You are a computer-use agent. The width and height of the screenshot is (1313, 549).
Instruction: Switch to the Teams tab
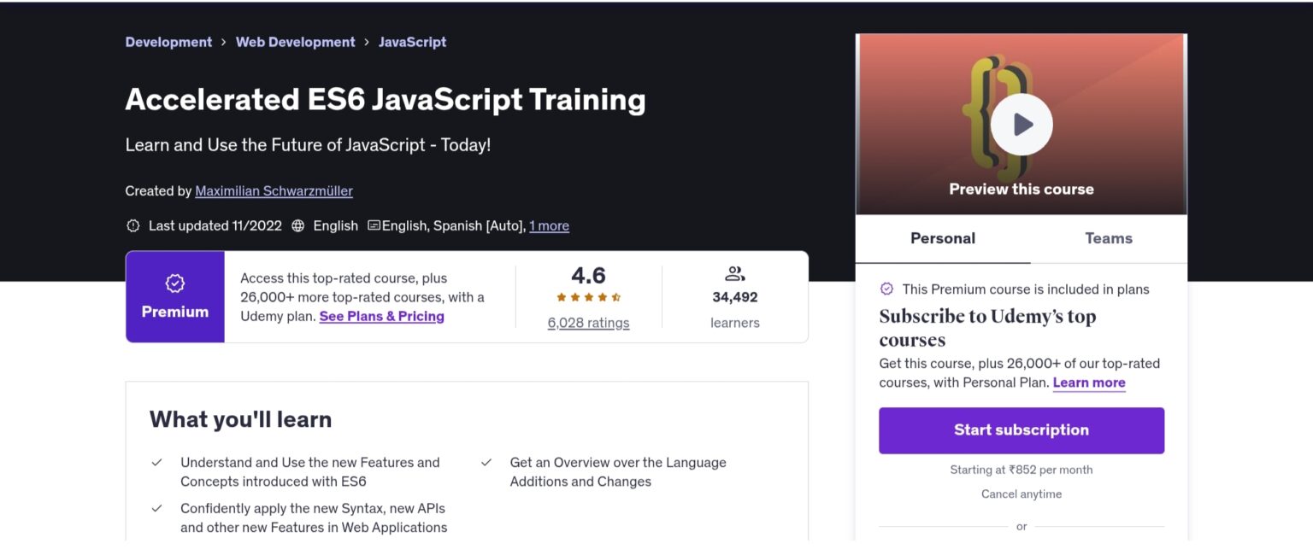tap(1108, 239)
